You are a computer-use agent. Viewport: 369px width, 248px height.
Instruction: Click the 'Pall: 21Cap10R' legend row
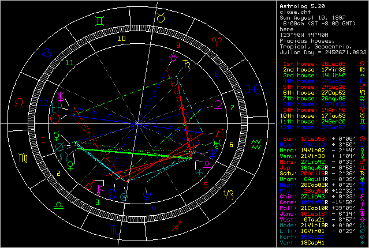(323, 208)
